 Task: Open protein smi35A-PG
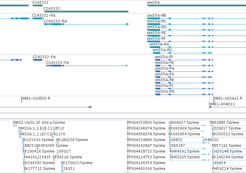164,74
